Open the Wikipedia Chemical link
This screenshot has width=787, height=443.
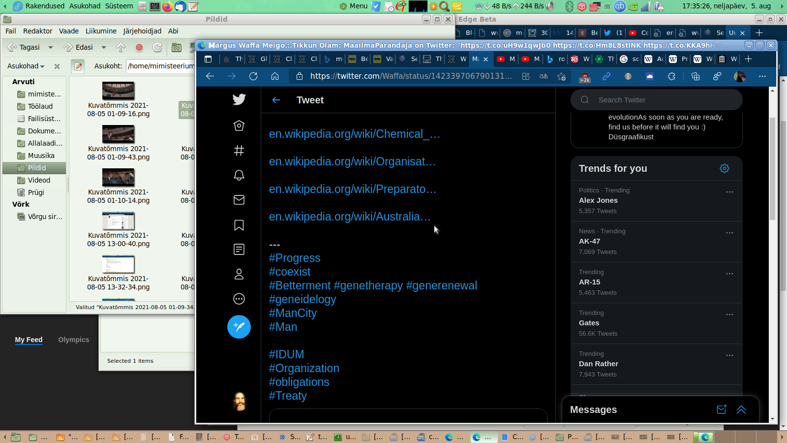(355, 134)
